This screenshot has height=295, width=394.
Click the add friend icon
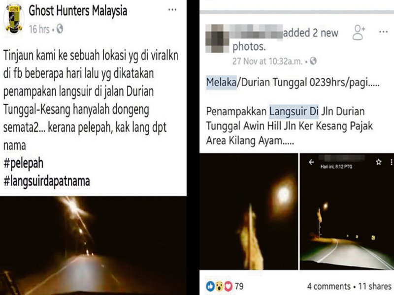tap(359, 32)
